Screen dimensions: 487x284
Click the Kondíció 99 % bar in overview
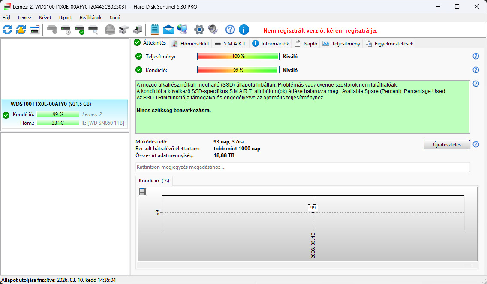[x=238, y=70]
